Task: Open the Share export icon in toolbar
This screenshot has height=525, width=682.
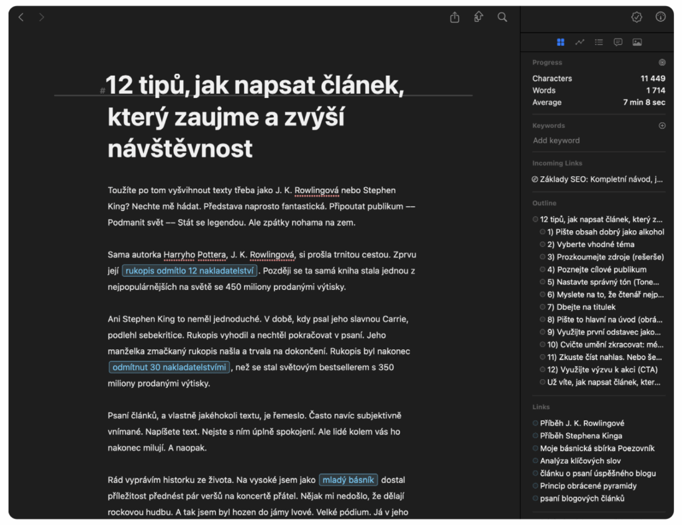Action: (x=455, y=17)
